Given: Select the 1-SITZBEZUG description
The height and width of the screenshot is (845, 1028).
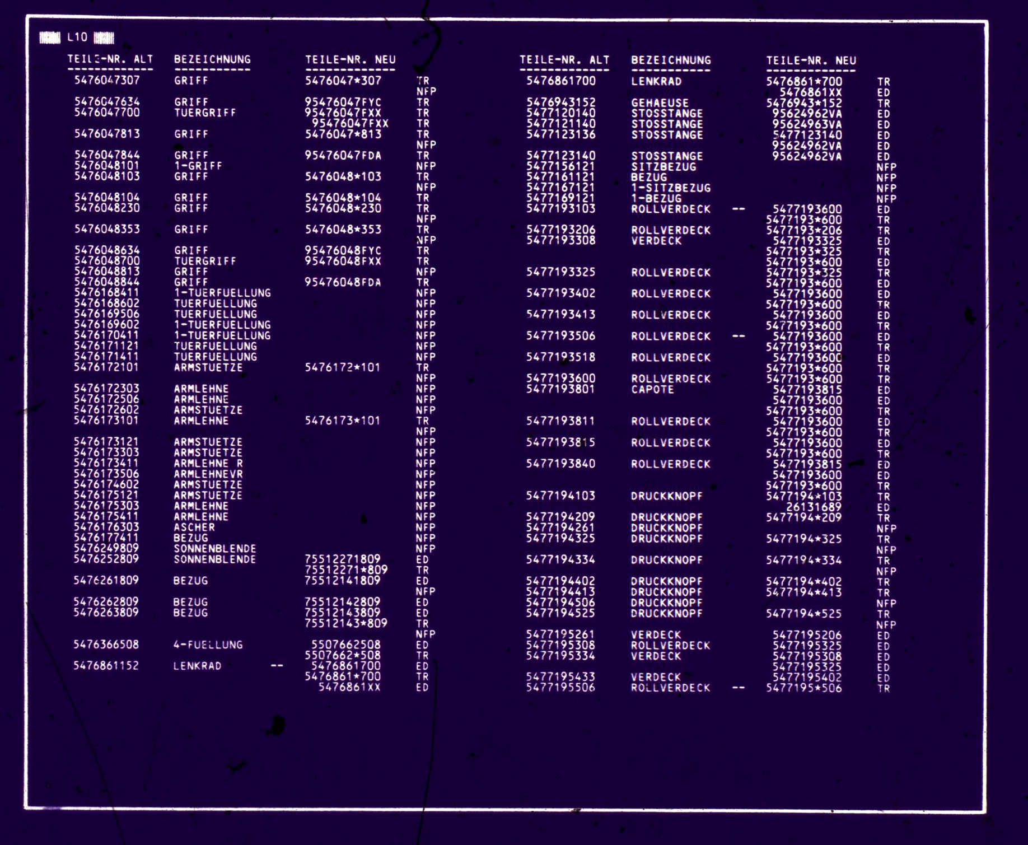Looking at the screenshot, I should click(x=671, y=188).
